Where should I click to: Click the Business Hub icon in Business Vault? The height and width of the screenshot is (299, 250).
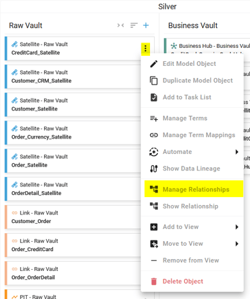coord(174,46)
